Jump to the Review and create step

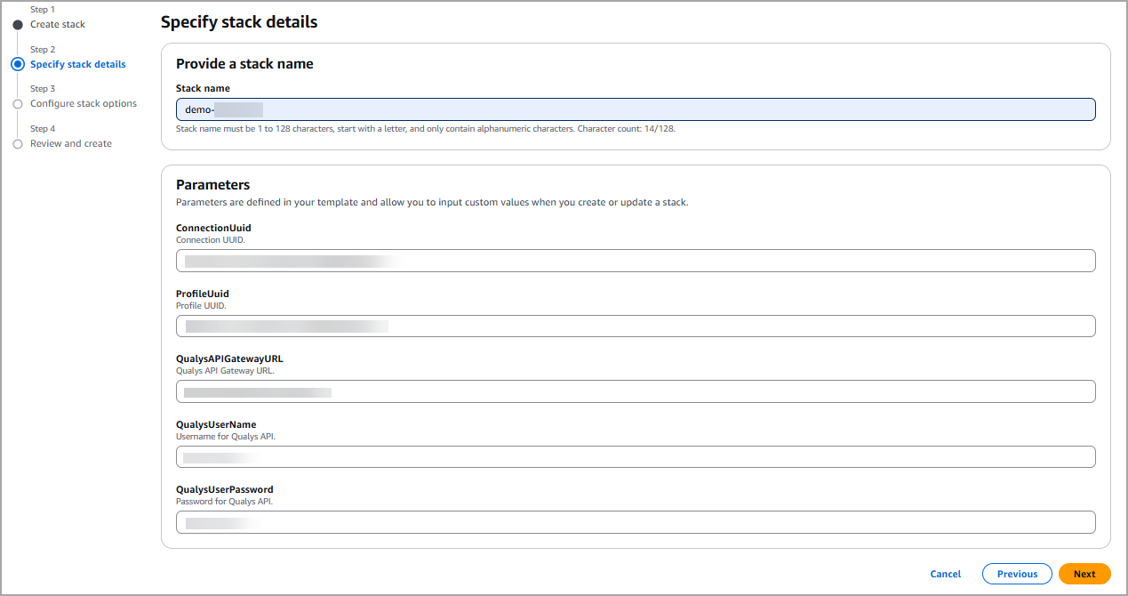(x=71, y=143)
